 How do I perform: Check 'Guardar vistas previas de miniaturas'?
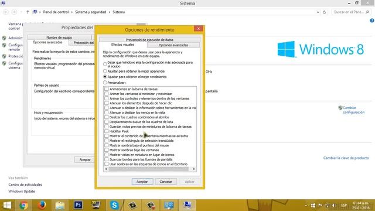point(107,127)
